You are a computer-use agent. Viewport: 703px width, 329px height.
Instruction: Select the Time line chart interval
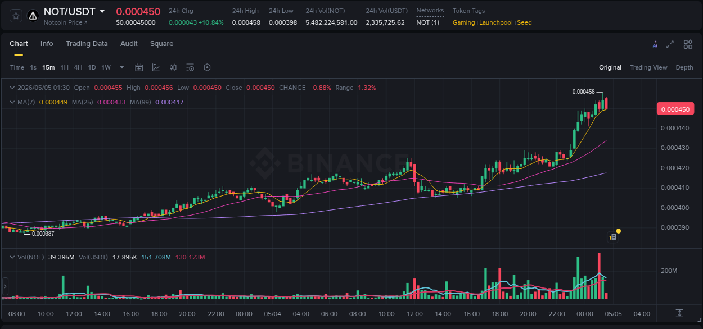pos(17,67)
